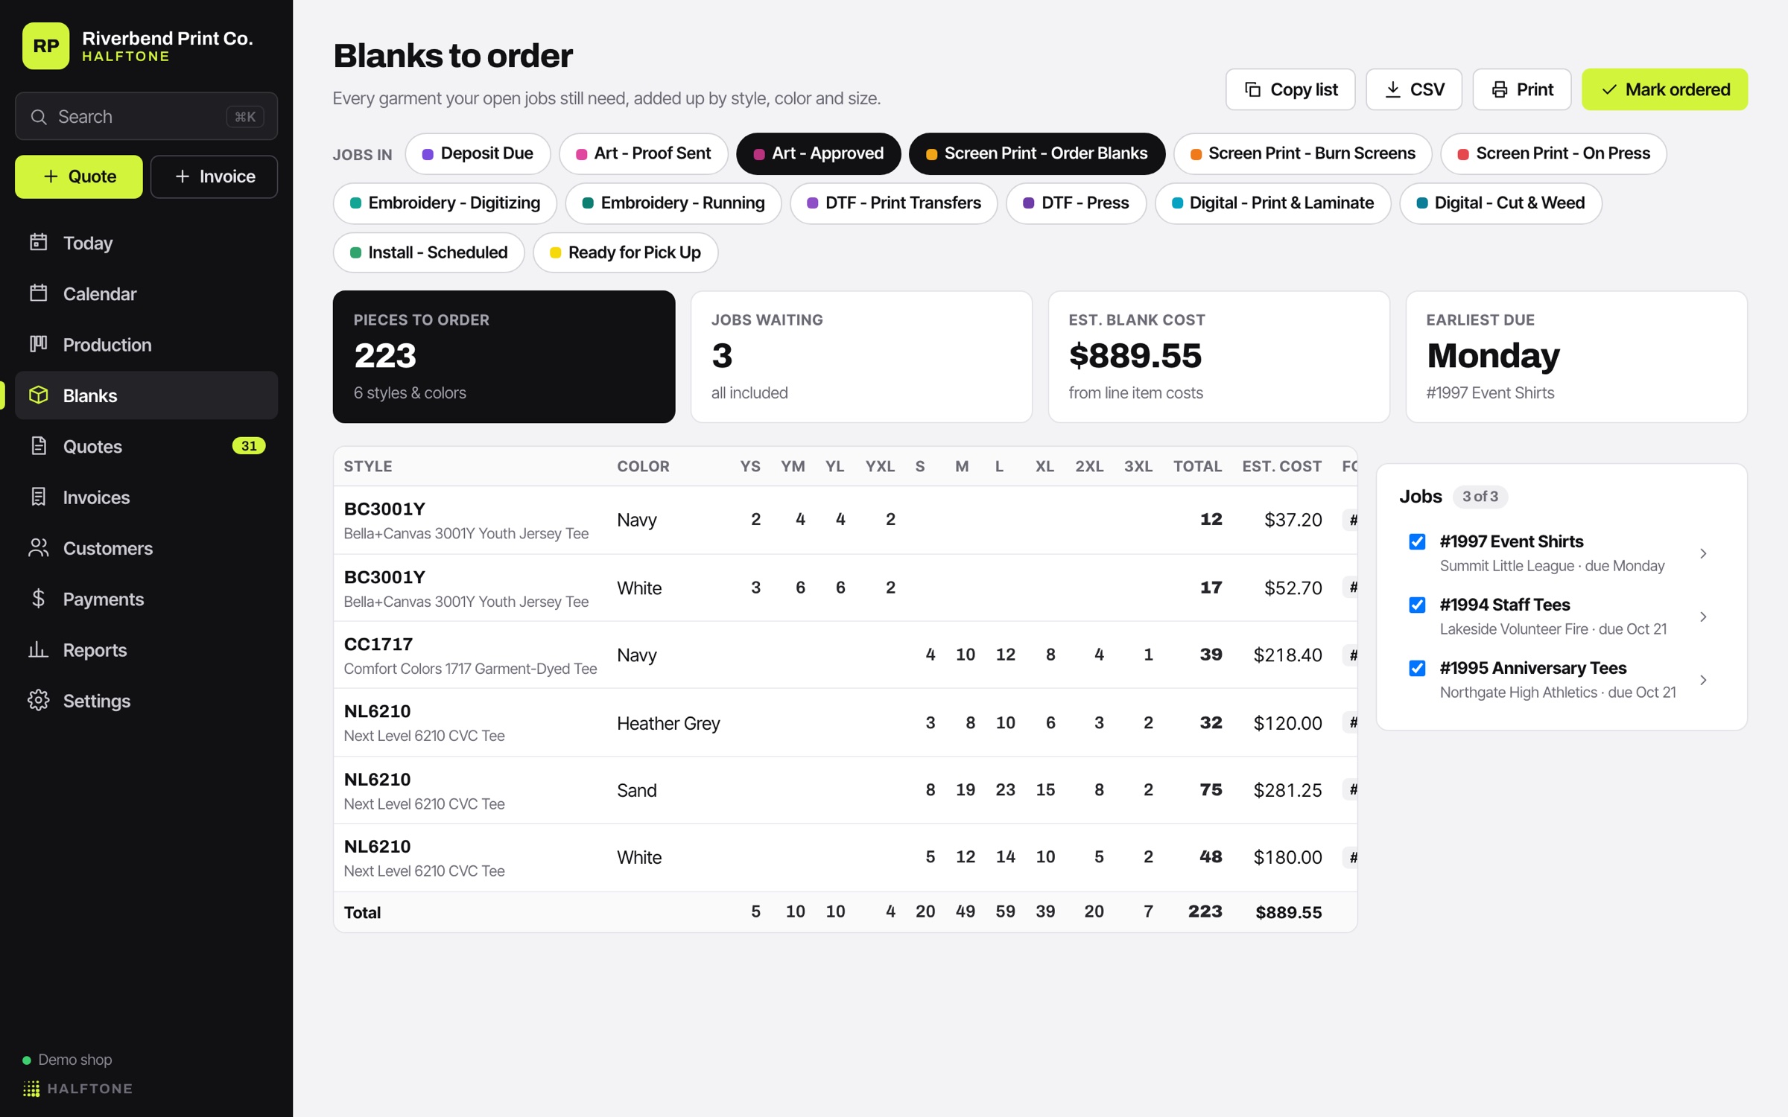1788x1117 pixels.
Task: Click the Today calendar icon in sidebar
Action: [x=38, y=243]
